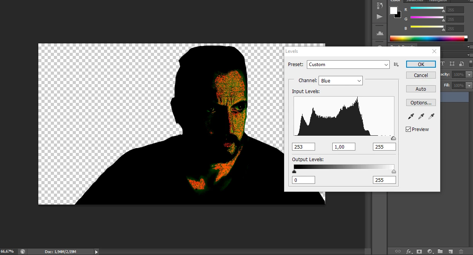Click the midtone gamma field 1,00
This screenshot has width=473, height=255.
[x=344, y=147]
